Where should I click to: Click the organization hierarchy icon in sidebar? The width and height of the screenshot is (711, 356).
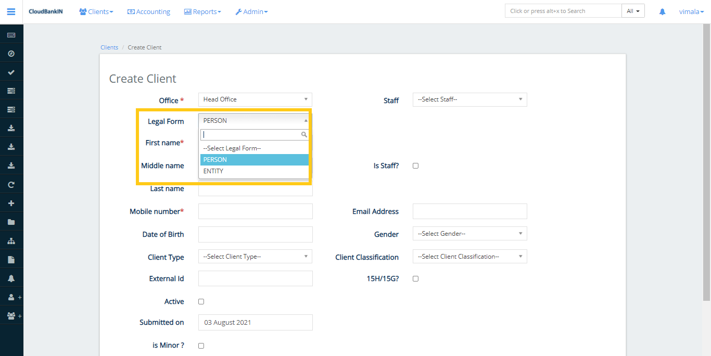(11, 240)
